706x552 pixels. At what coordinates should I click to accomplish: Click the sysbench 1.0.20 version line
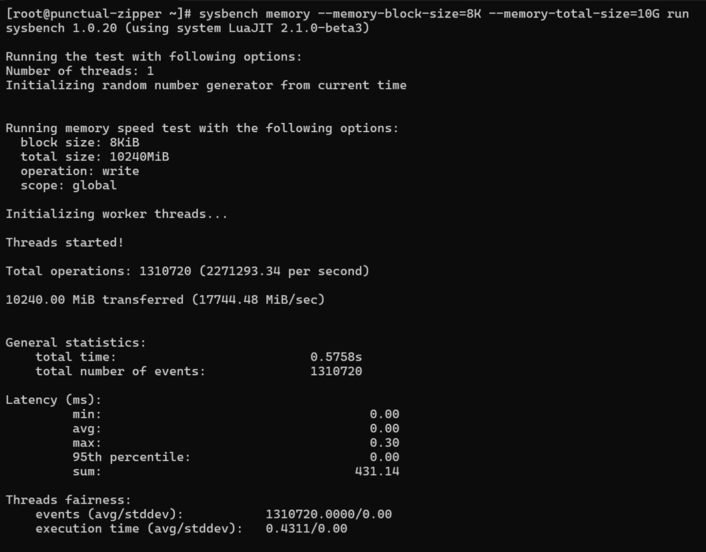pos(188,28)
